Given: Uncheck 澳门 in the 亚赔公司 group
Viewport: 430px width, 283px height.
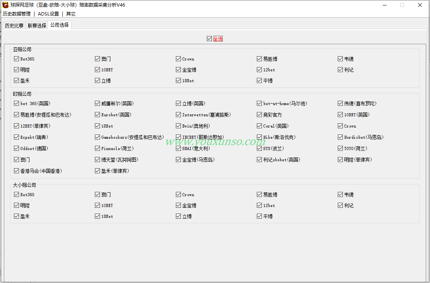Looking at the screenshot, I should pyautogui.click(x=97, y=59).
